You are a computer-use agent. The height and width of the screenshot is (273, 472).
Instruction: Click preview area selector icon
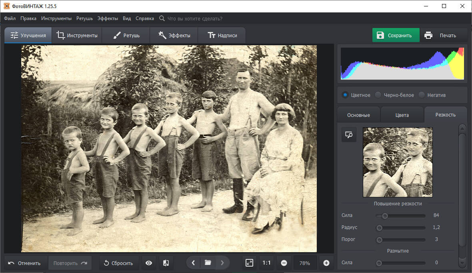point(349,135)
